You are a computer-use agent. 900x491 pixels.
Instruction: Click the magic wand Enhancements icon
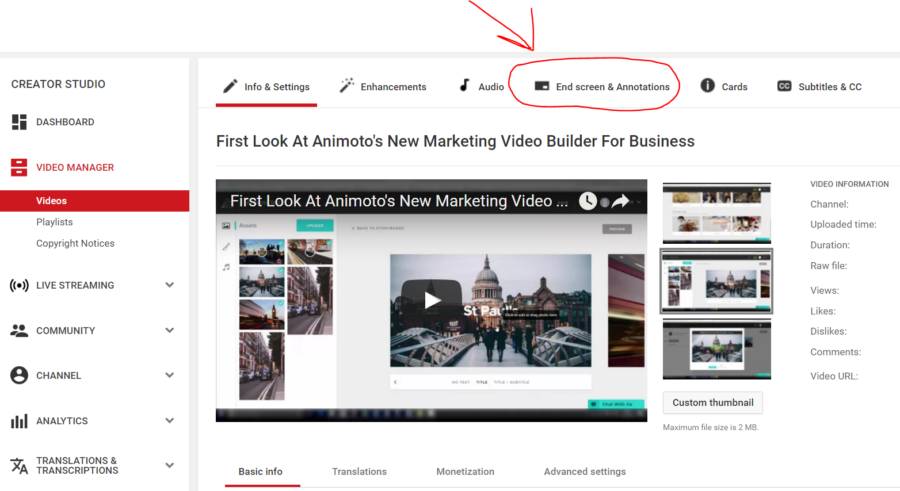click(346, 86)
